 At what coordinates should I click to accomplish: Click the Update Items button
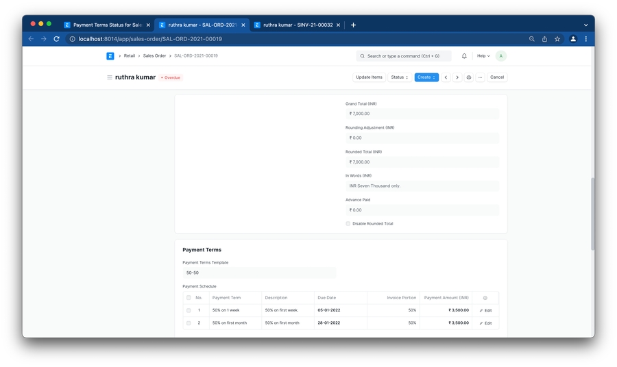[369, 77]
